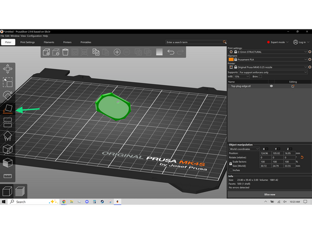312x234 pixels.
Task: Click the Split to parts icon
Action: pos(148,52)
